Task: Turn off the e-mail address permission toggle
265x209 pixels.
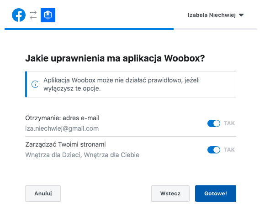Action: [214, 123]
